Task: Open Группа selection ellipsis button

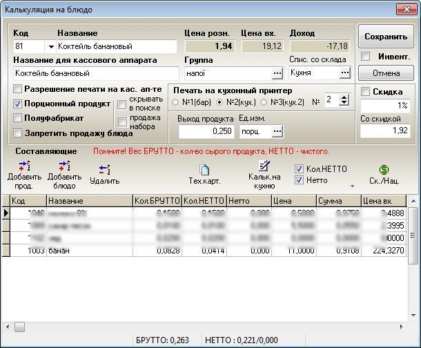Action: 277,73
